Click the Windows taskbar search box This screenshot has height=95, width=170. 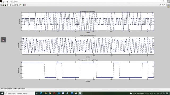click(19, 93)
